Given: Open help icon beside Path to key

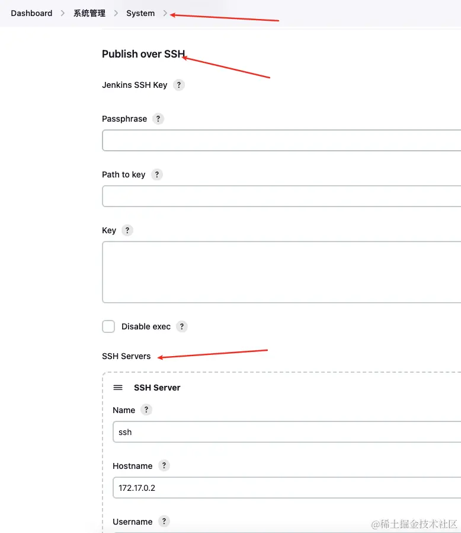Looking at the screenshot, I should (156, 175).
